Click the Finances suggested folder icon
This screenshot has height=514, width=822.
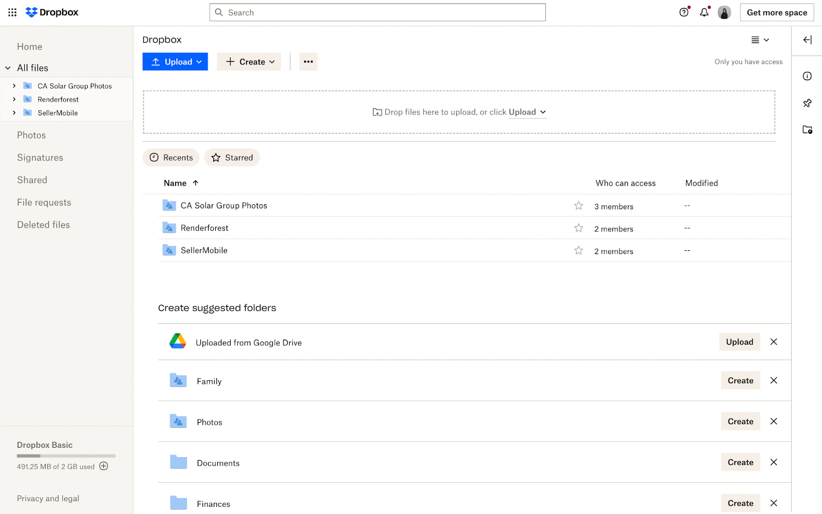(178, 503)
